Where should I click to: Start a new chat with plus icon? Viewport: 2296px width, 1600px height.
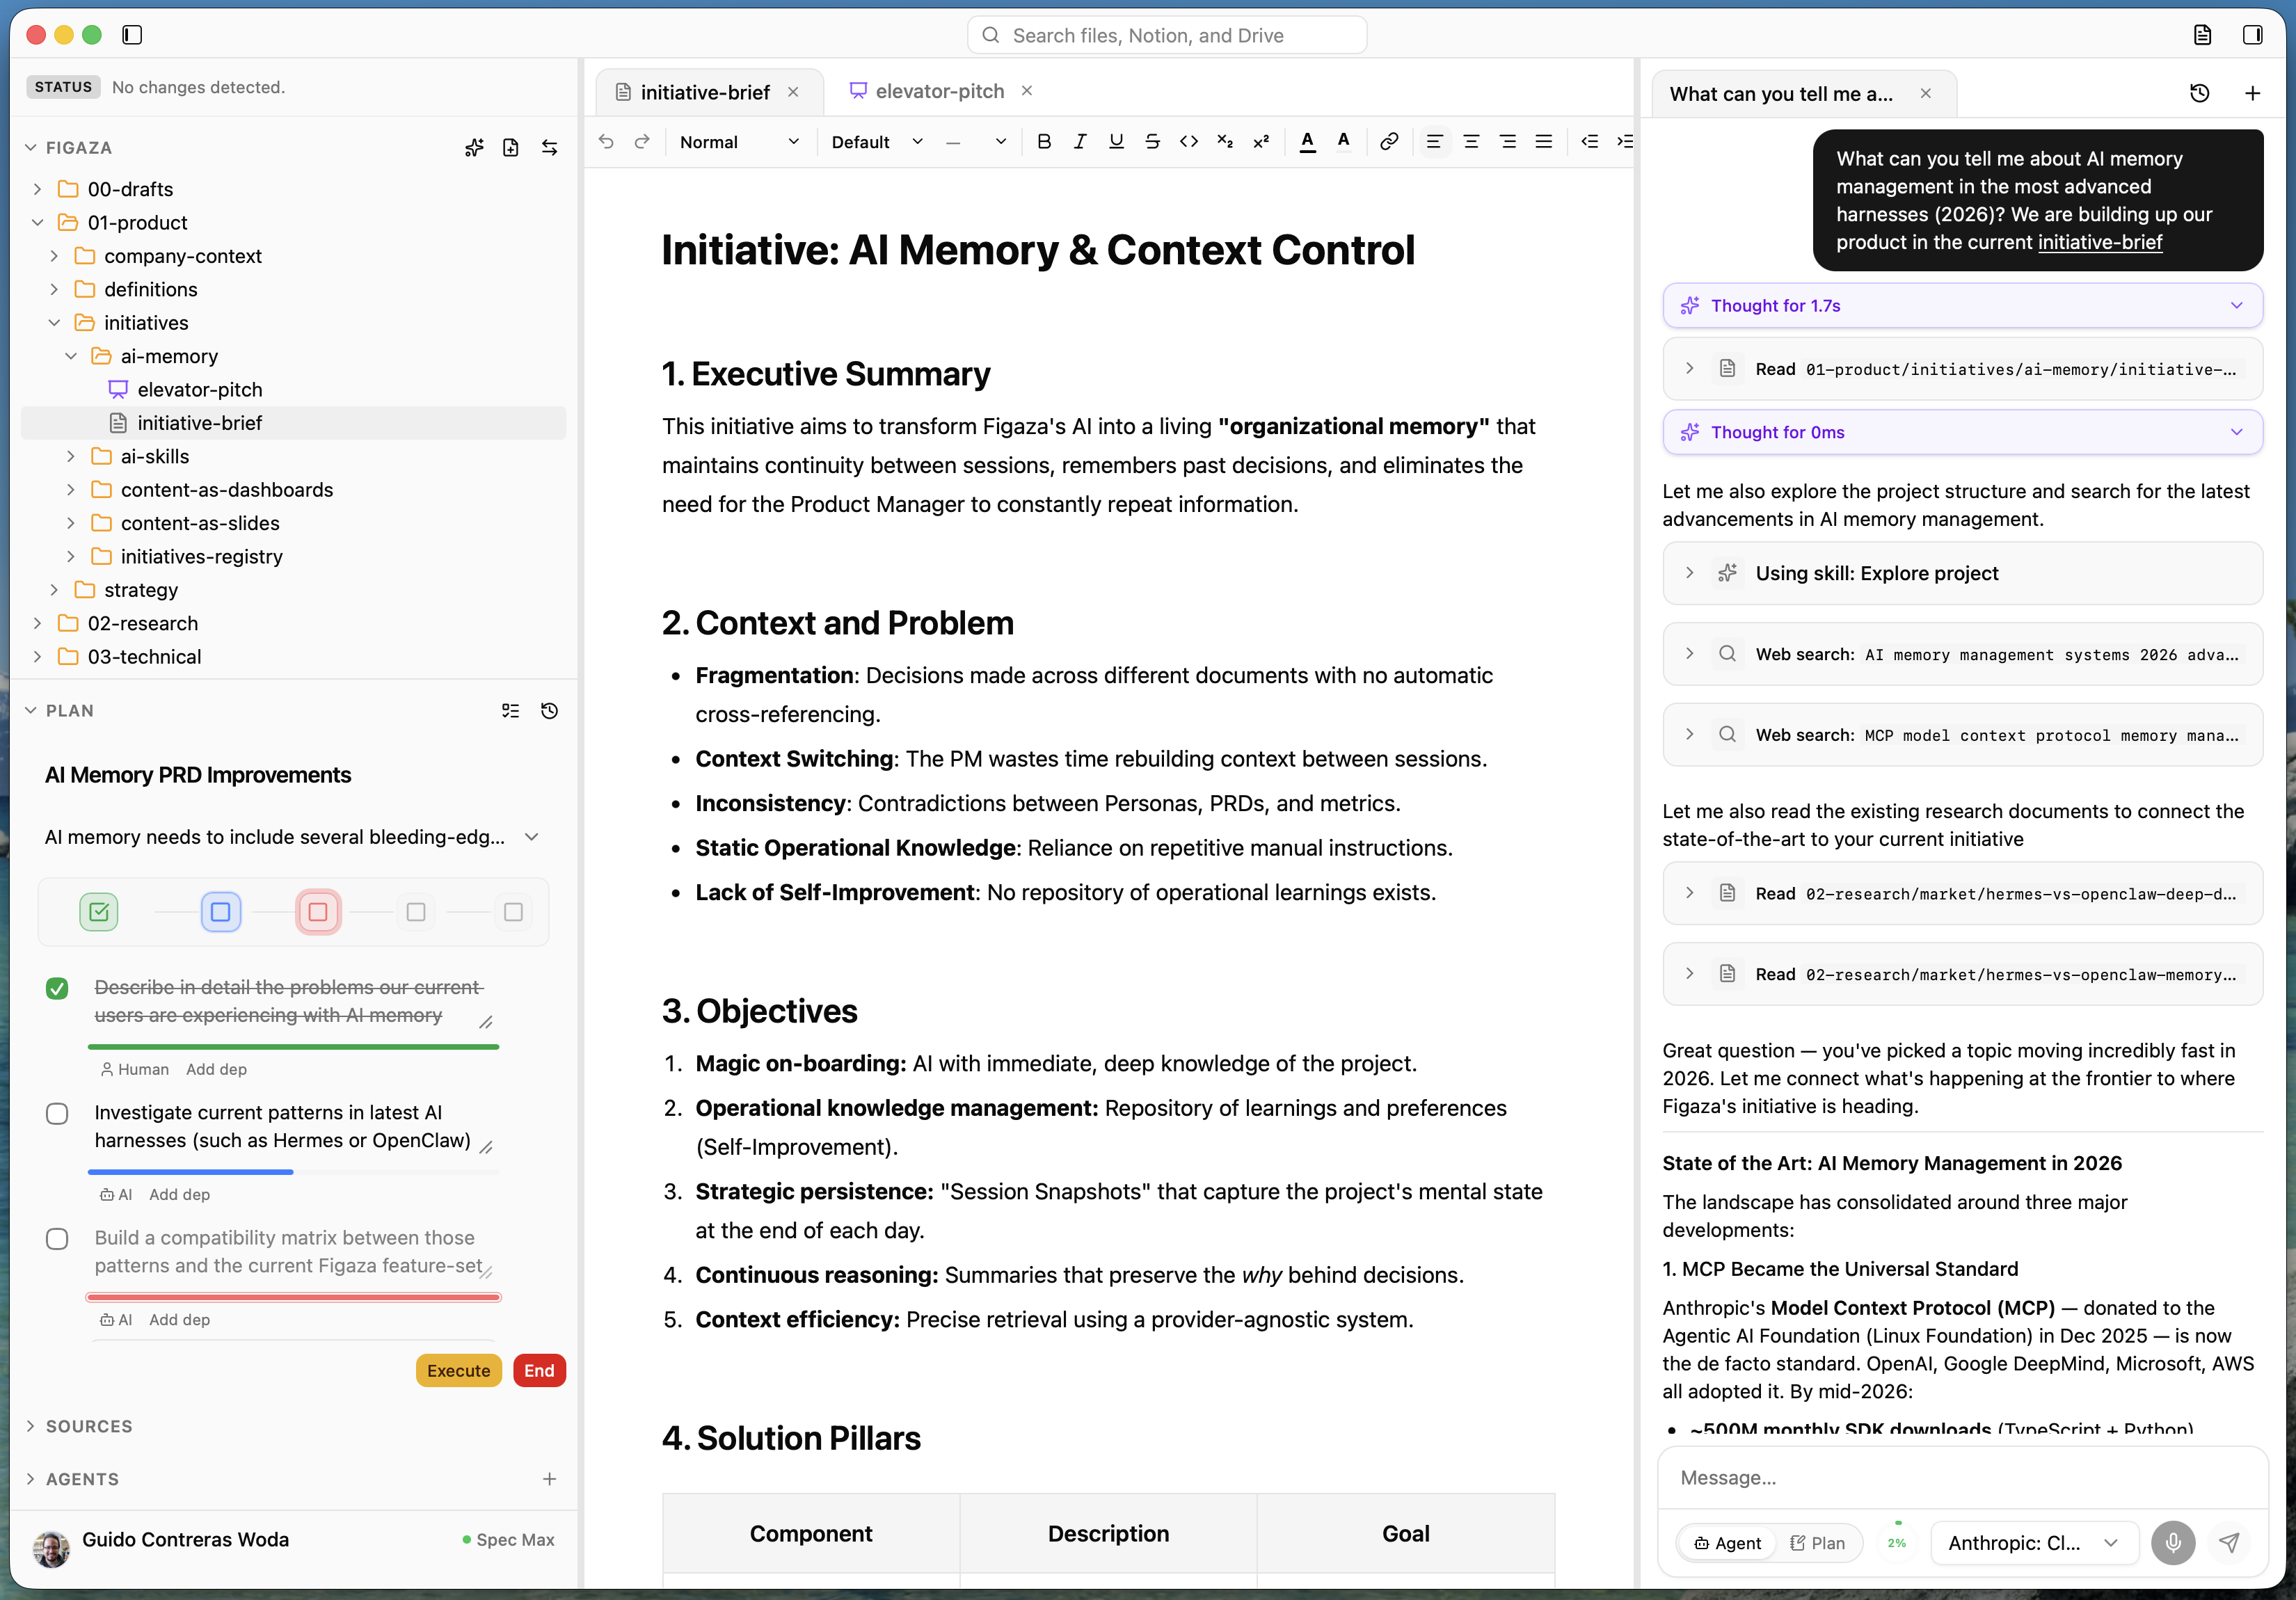tap(2252, 93)
